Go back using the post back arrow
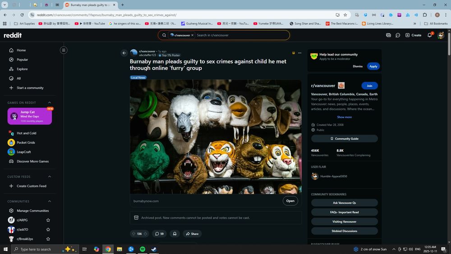This screenshot has width=451, height=254. pos(124,53)
